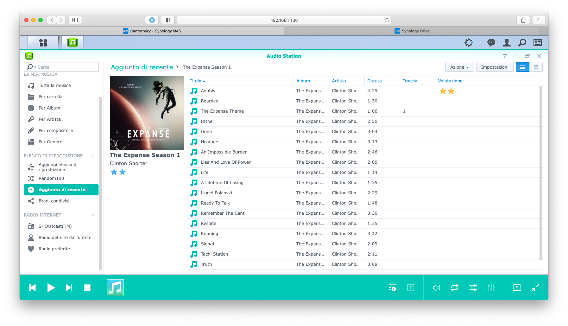The image size is (568, 326).
Task: Set Anubis rating to two stars
Action: tap(451, 91)
